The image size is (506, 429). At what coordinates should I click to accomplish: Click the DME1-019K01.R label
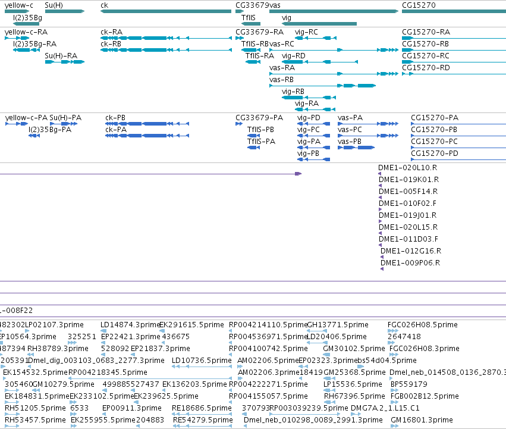pyautogui.click(x=409, y=180)
